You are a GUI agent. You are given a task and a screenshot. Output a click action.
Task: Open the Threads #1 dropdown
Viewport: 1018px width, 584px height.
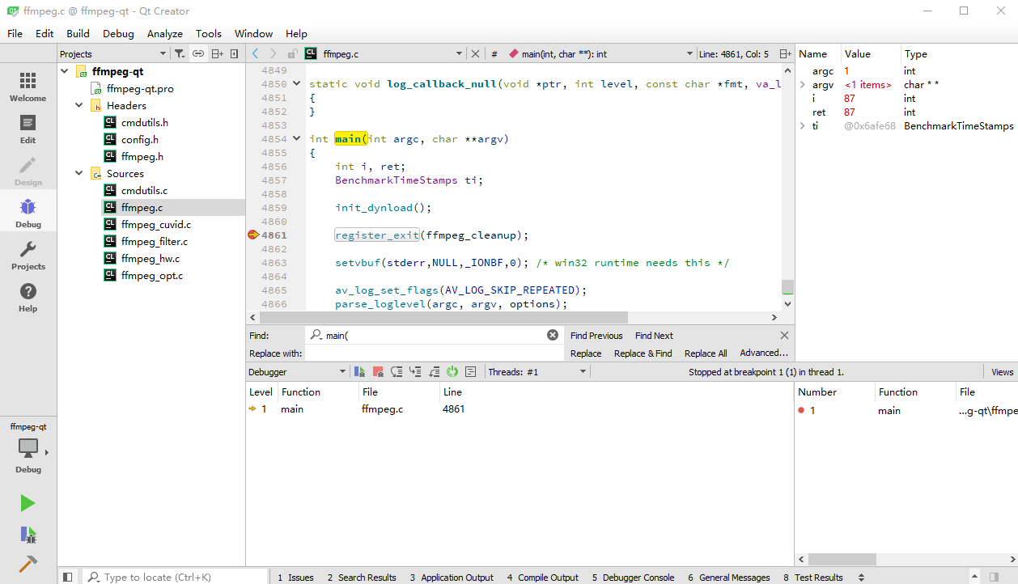pos(537,372)
